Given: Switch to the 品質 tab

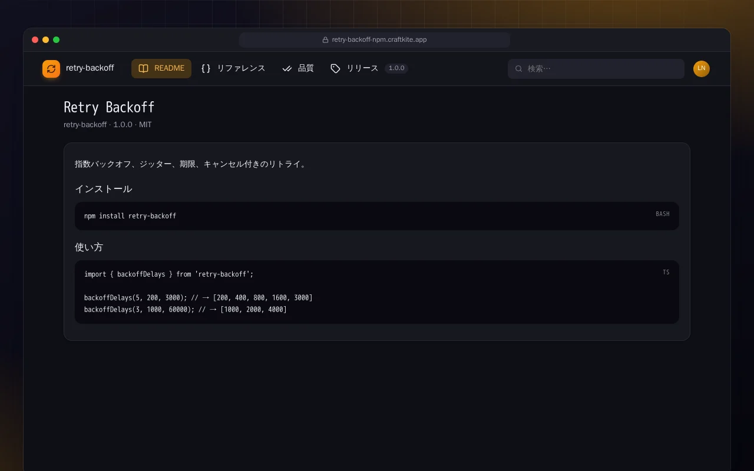Looking at the screenshot, I should click(298, 68).
